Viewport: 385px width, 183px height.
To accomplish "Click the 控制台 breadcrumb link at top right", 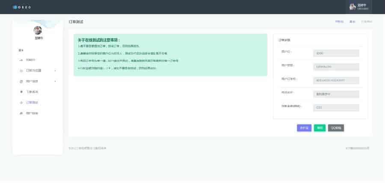I will pyautogui.click(x=339, y=22).
